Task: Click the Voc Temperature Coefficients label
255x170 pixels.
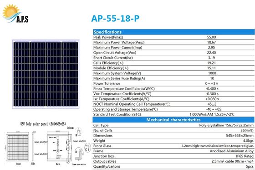Action: click(122, 94)
